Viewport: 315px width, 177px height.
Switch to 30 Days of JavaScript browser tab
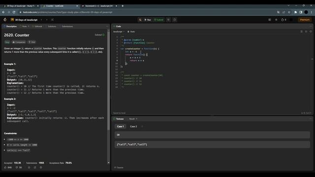pos(21,6)
